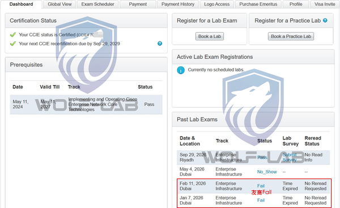Image resolution: width=340 pixels, height=208 pixels.
Task: Select the Jan 7, 2026 Dubai cell
Action: pyautogui.click(x=192, y=200)
